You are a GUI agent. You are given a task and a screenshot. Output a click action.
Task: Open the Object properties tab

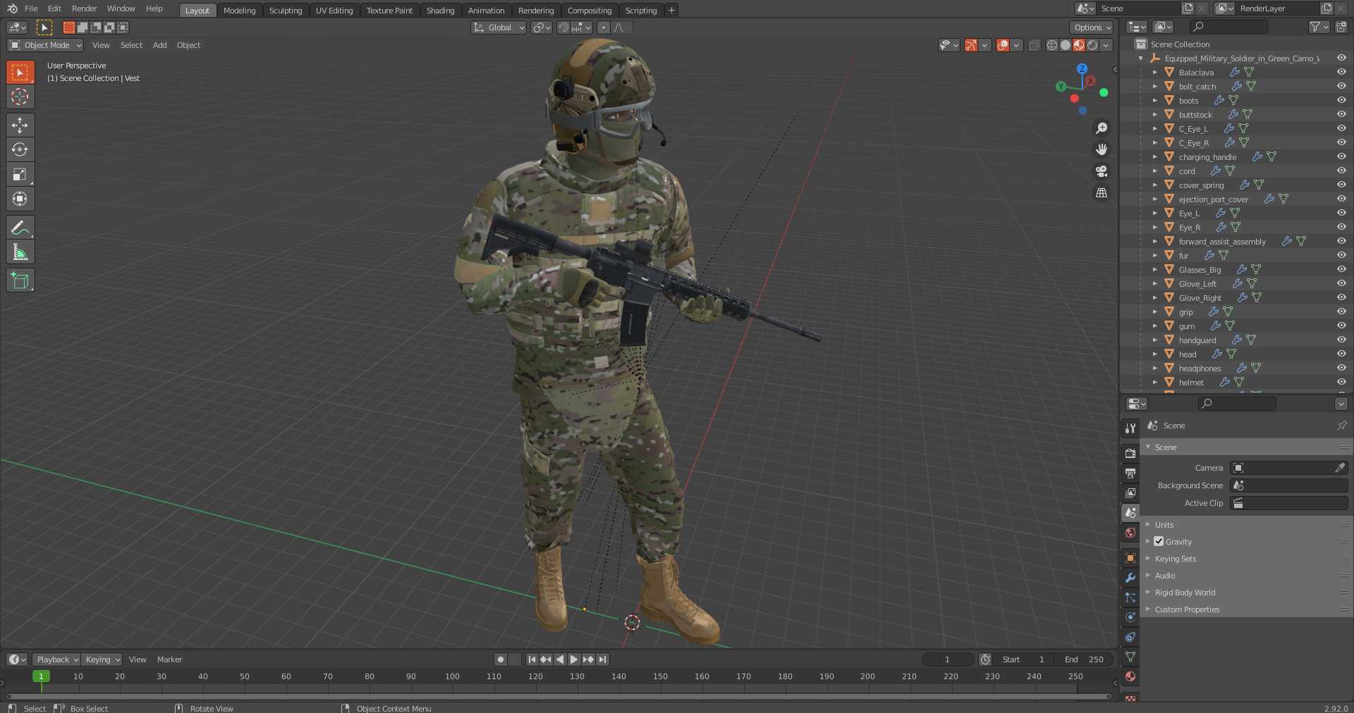1130,558
